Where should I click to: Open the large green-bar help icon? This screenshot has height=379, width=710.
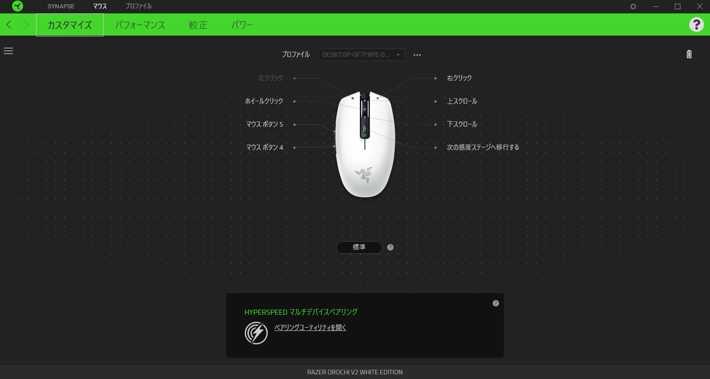click(697, 24)
